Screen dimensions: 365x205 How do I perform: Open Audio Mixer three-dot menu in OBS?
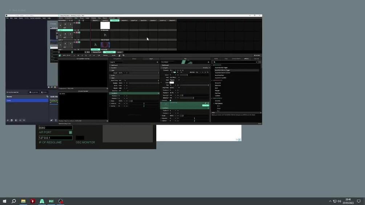click(x=56, y=120)
